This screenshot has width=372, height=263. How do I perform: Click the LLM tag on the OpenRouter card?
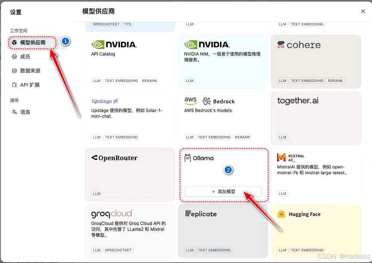pyautogui.click(x=97, y=193)
